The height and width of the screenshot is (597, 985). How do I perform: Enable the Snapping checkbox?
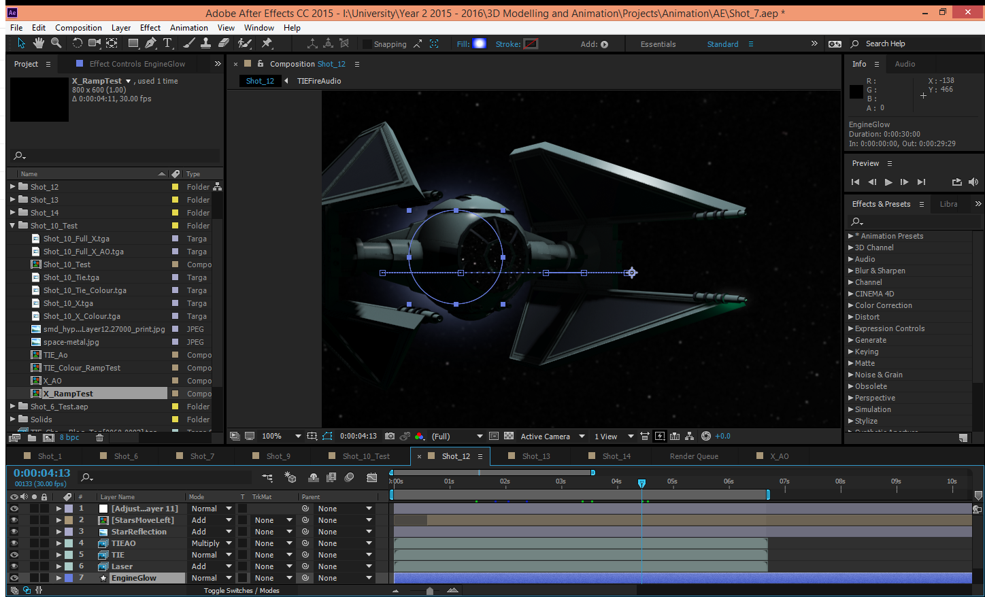tap(367, 44)
